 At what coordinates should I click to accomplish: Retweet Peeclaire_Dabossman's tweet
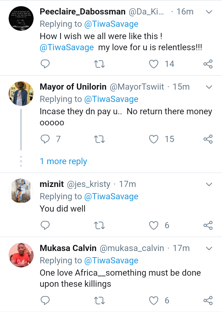click(99, 64)
